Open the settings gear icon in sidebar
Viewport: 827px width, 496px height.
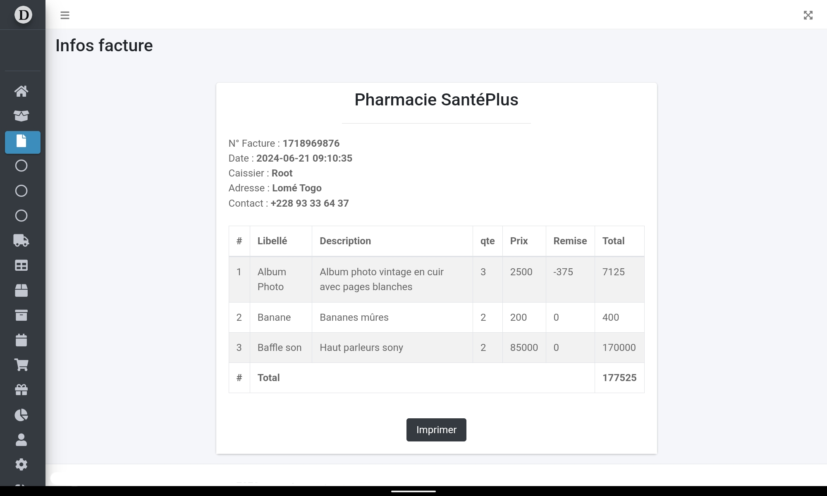click(22, 465)
